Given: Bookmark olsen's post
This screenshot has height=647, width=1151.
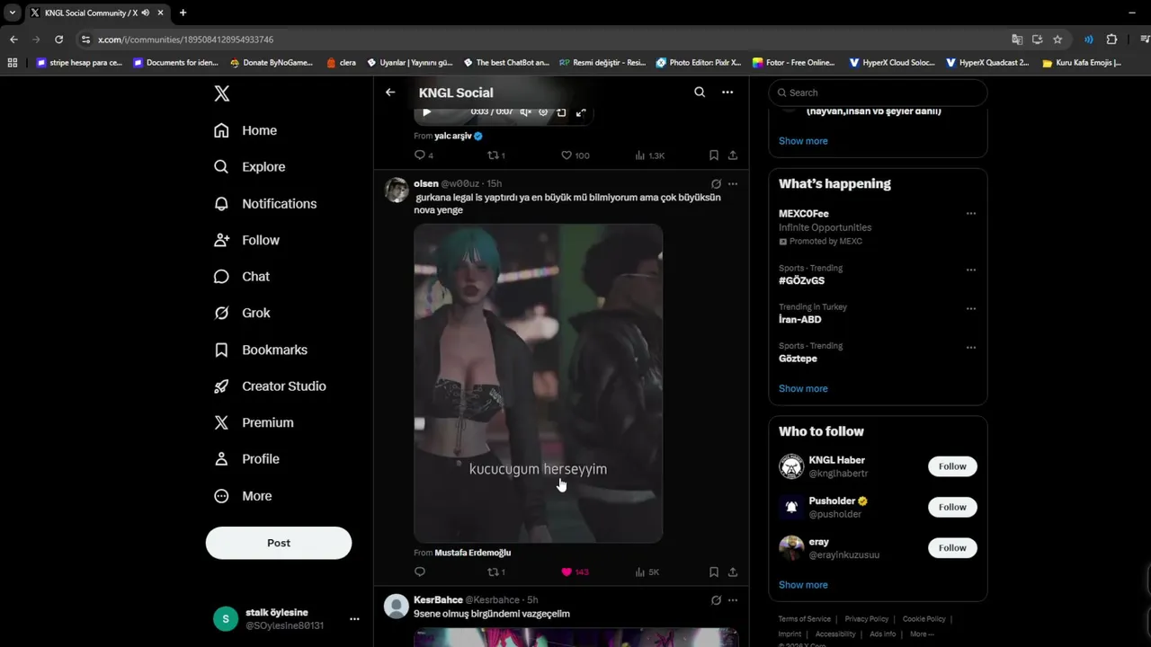Looking at the screenshot, I should point(714,572).
